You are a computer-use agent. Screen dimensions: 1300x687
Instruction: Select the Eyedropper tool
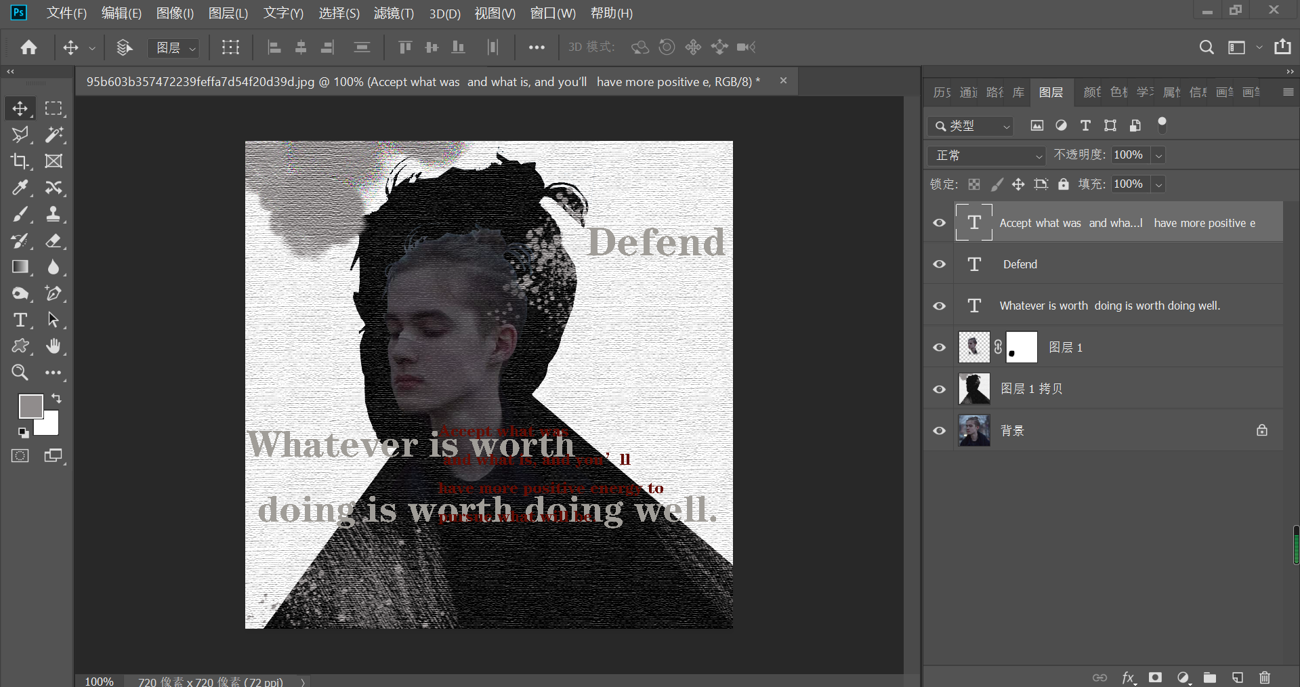click(20, 188)
